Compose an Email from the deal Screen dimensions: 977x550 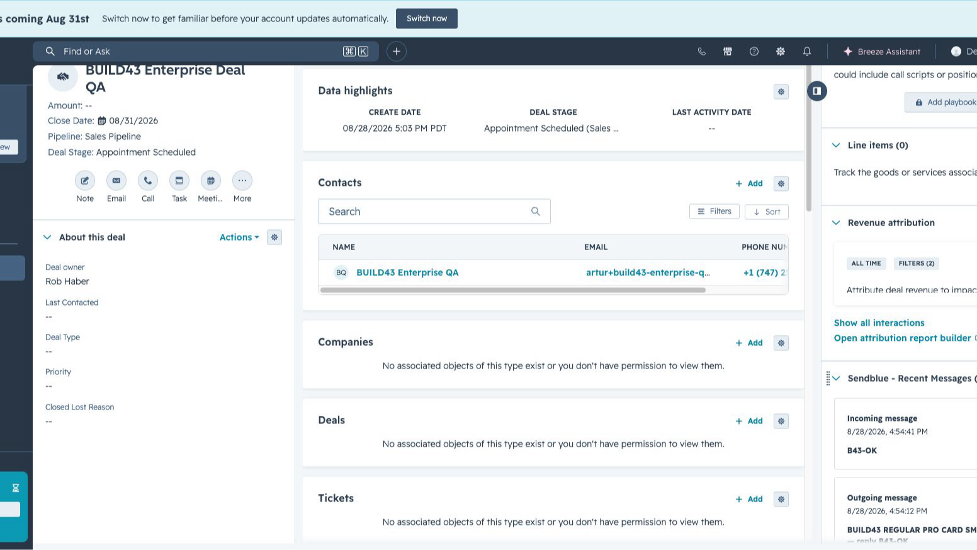[x=116, y=181]
